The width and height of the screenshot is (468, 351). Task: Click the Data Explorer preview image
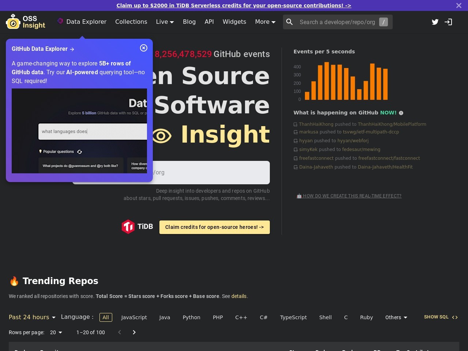[79, 131]
